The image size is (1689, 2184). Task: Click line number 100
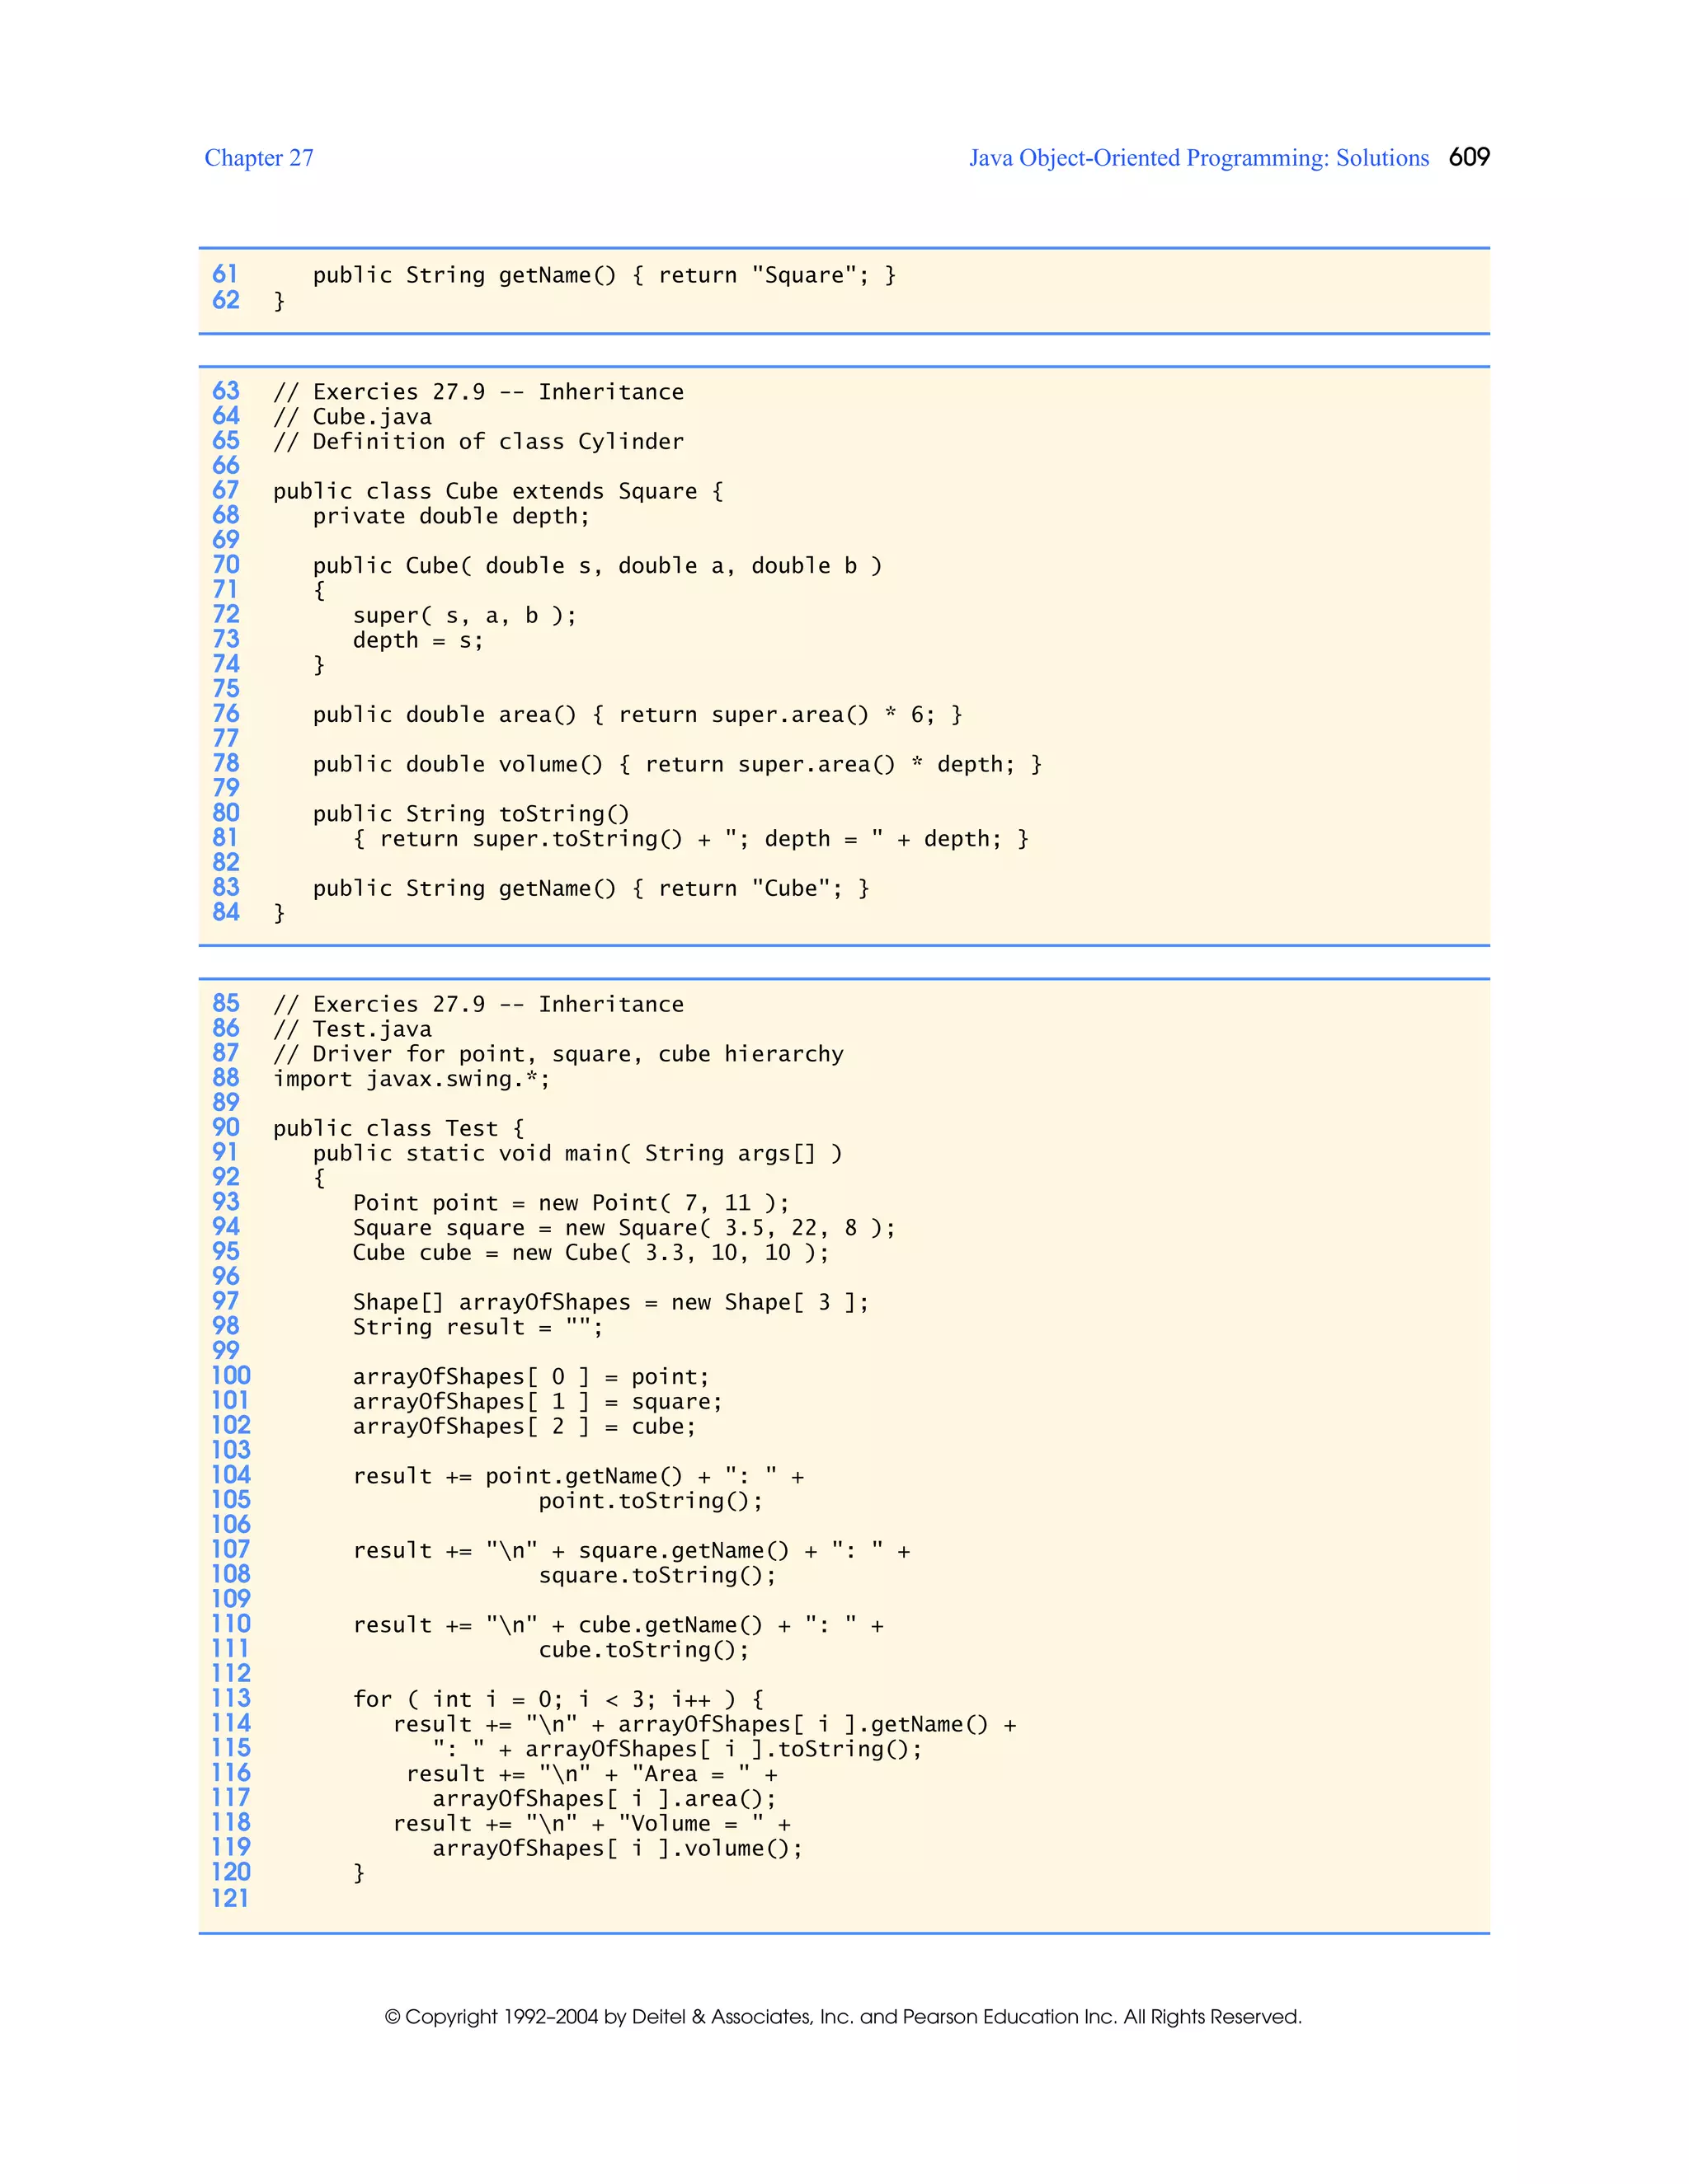point(230,1376)
